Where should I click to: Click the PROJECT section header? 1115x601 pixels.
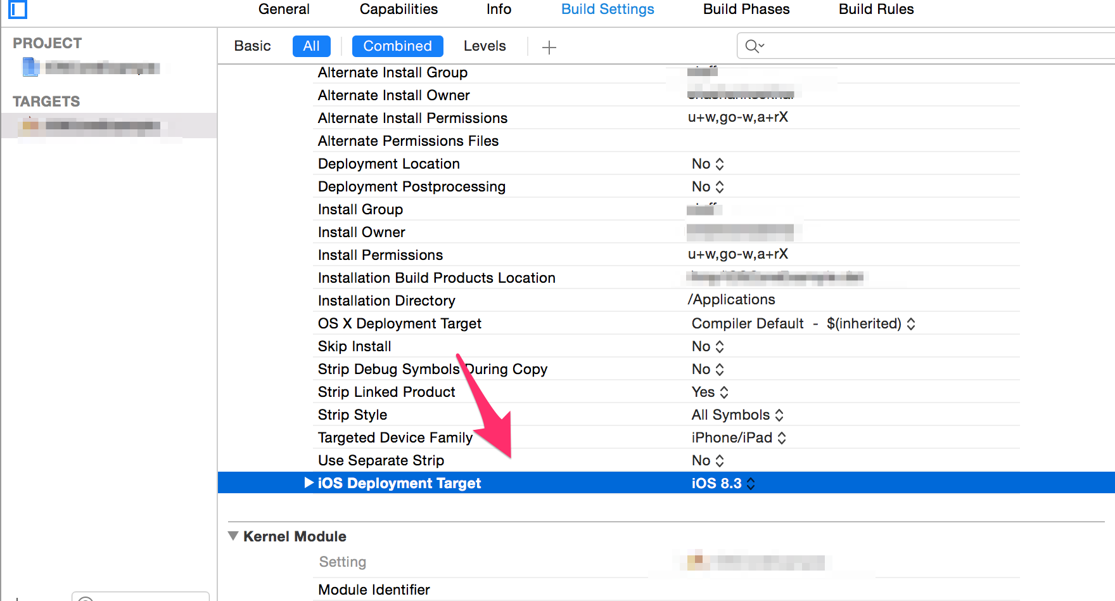tap(48, 43)
